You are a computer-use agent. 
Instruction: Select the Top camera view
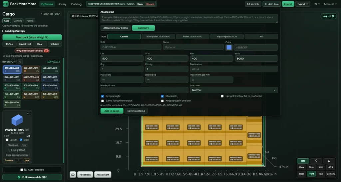[x=321, y=174]
